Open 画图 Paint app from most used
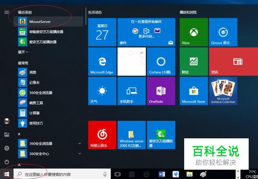Screen dimensions: 258x179 pyautogui.click(x=48, y=72)
